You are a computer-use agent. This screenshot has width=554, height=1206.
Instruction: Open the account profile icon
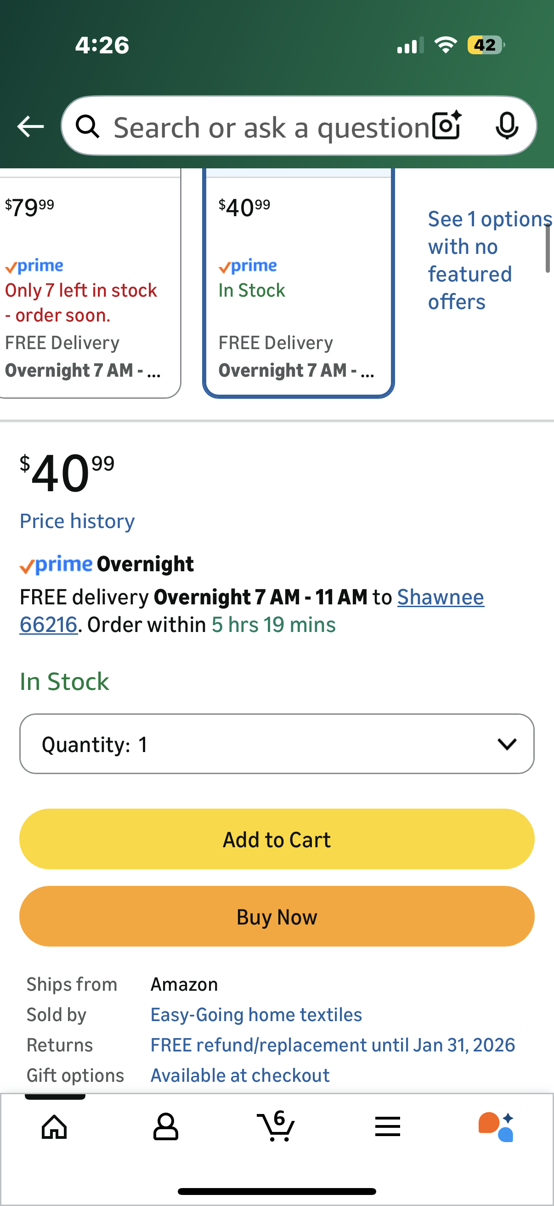tap(165, 1126)
